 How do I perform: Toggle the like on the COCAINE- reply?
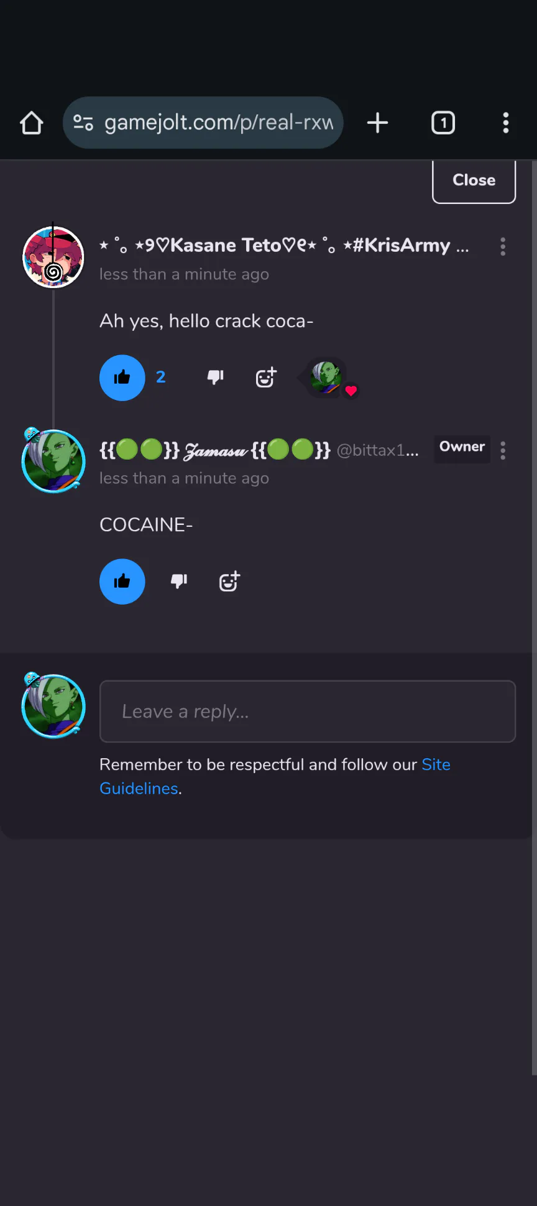(x=122, y=582)
